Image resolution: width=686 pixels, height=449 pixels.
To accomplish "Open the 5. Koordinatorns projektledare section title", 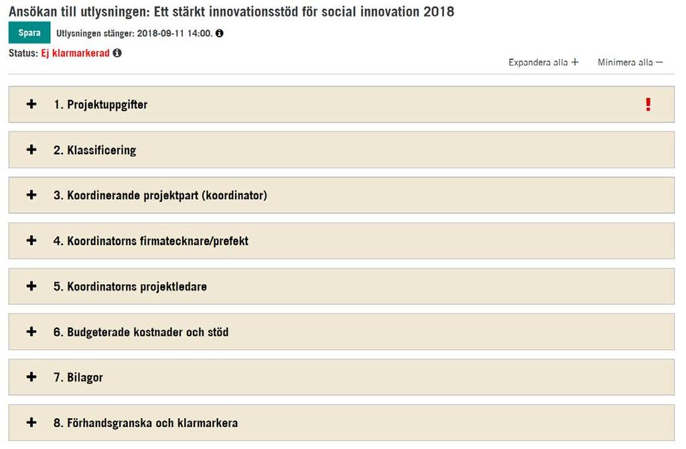I will click(x=130, y=287).
